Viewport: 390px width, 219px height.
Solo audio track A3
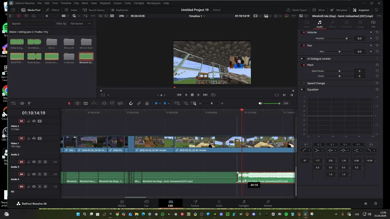40,162
